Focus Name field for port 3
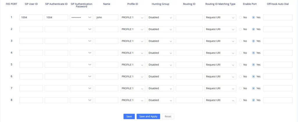The width and height of the screenshot is (298, 122). point(107,41)
